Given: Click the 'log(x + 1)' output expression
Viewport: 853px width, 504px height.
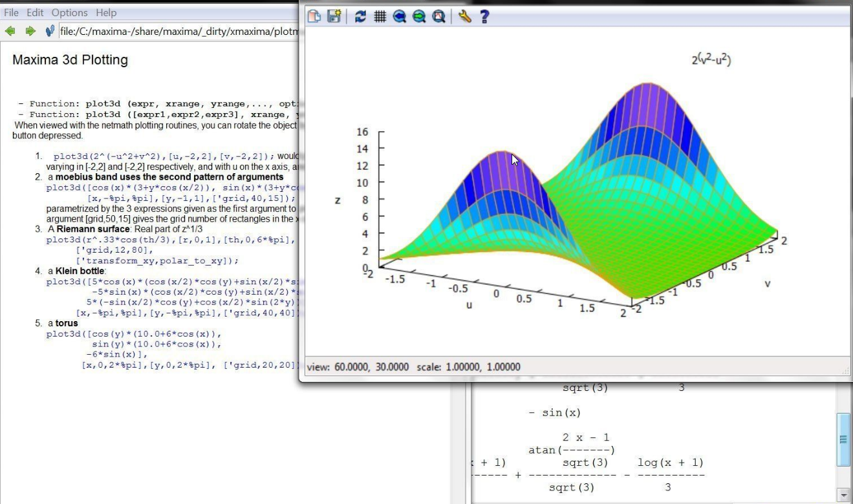Looking at the screenshot, I should click(x=671, y=463).
